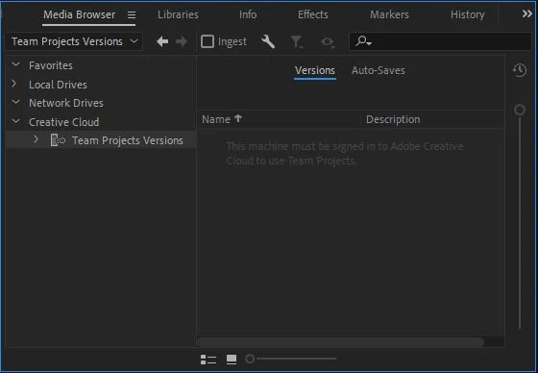This screenshot has height=373, width=538.
Task: Select Local Drives in the tree
Action: click(58, 85)
